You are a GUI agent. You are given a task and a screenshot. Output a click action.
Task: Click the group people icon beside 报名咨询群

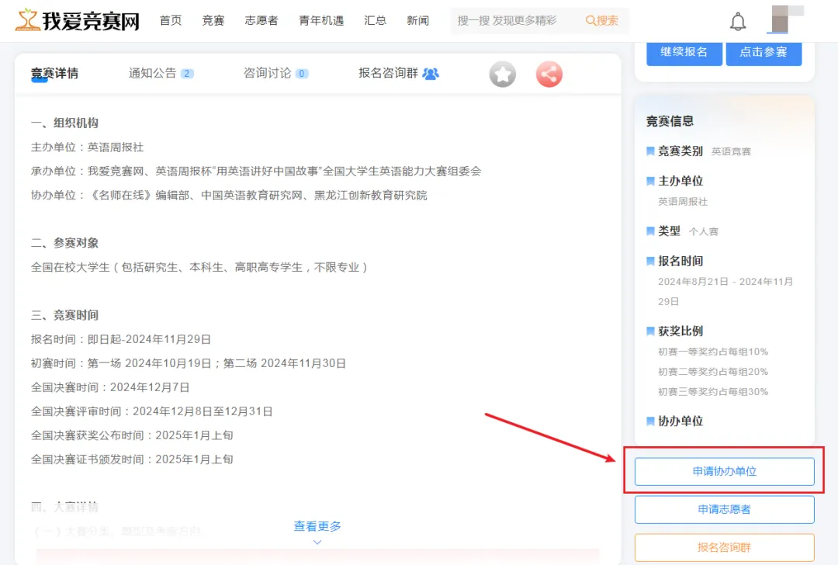point(431,74)
